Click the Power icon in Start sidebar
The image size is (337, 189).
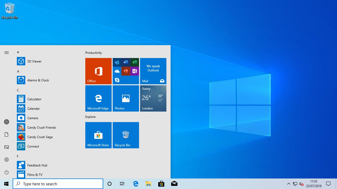[x=7, y=172]
